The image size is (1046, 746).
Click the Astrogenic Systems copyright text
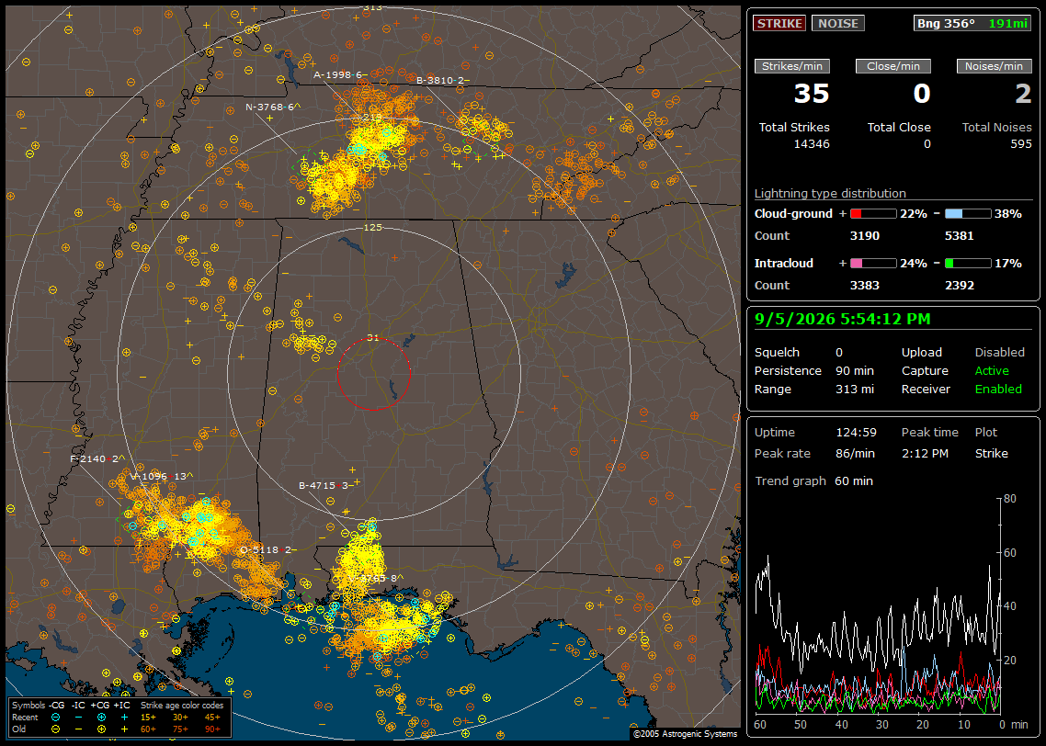pyautogui.click(x=685, y=734)
